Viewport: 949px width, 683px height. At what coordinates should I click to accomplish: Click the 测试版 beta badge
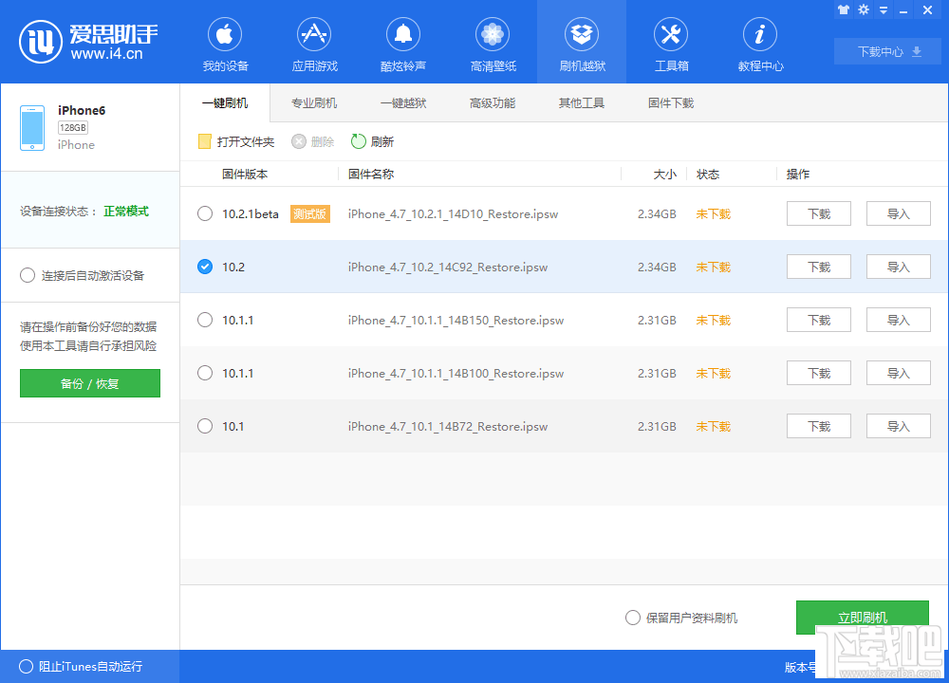pos(310,213)
